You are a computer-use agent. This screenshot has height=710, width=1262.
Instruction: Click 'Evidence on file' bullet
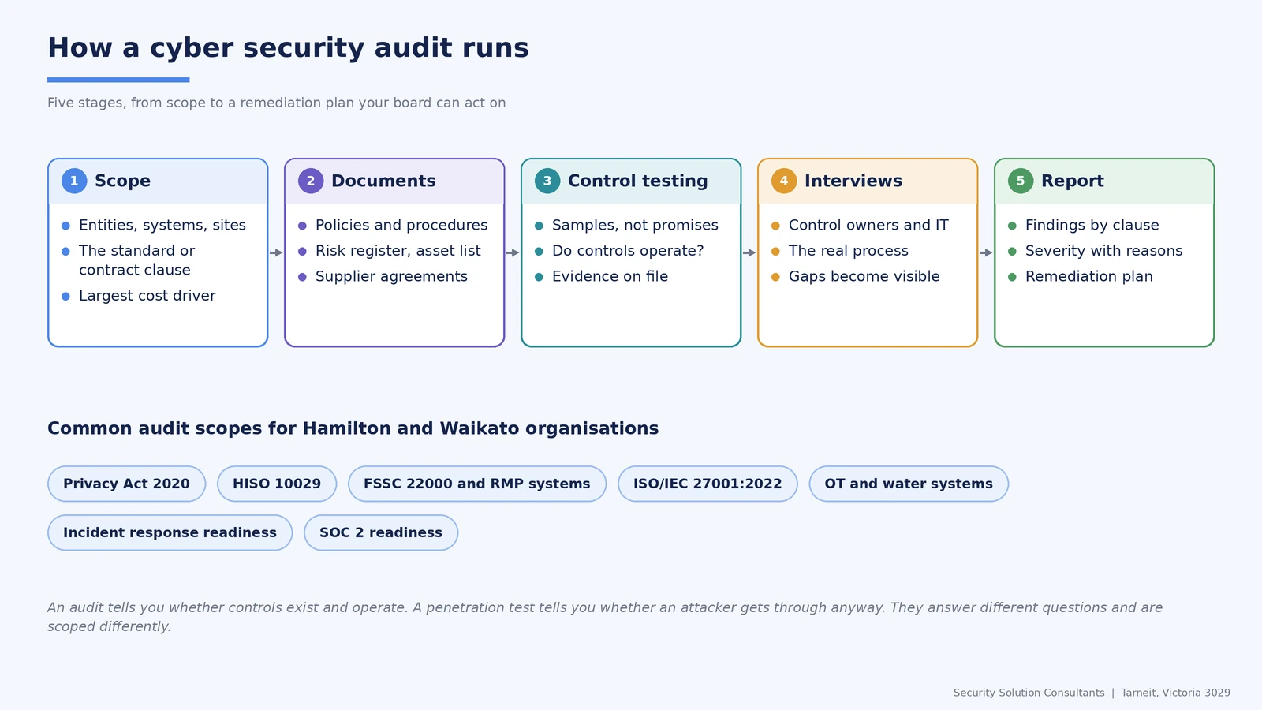(x=610, y=277)
